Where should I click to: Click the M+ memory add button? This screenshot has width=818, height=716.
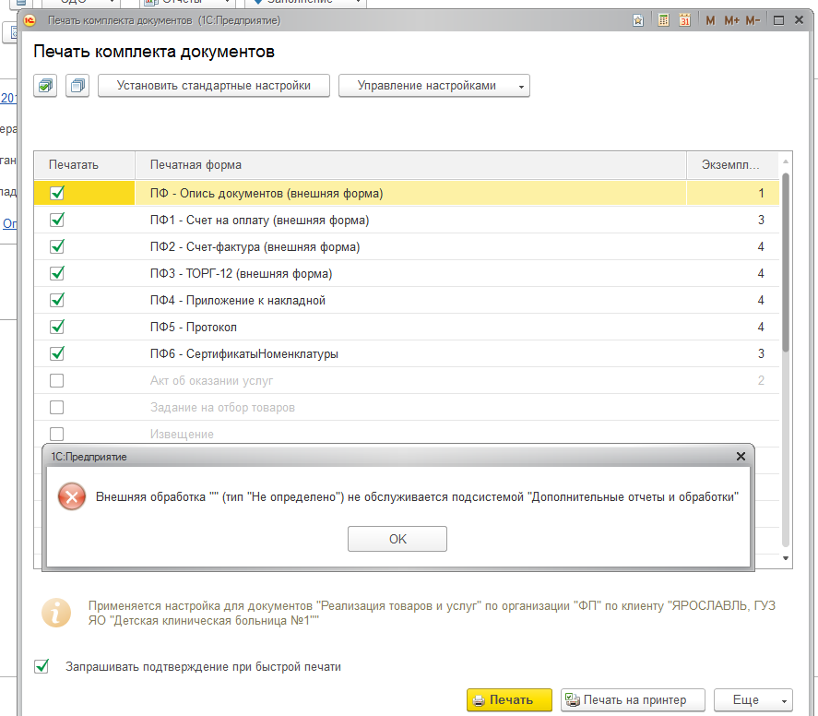pos(731,19)
